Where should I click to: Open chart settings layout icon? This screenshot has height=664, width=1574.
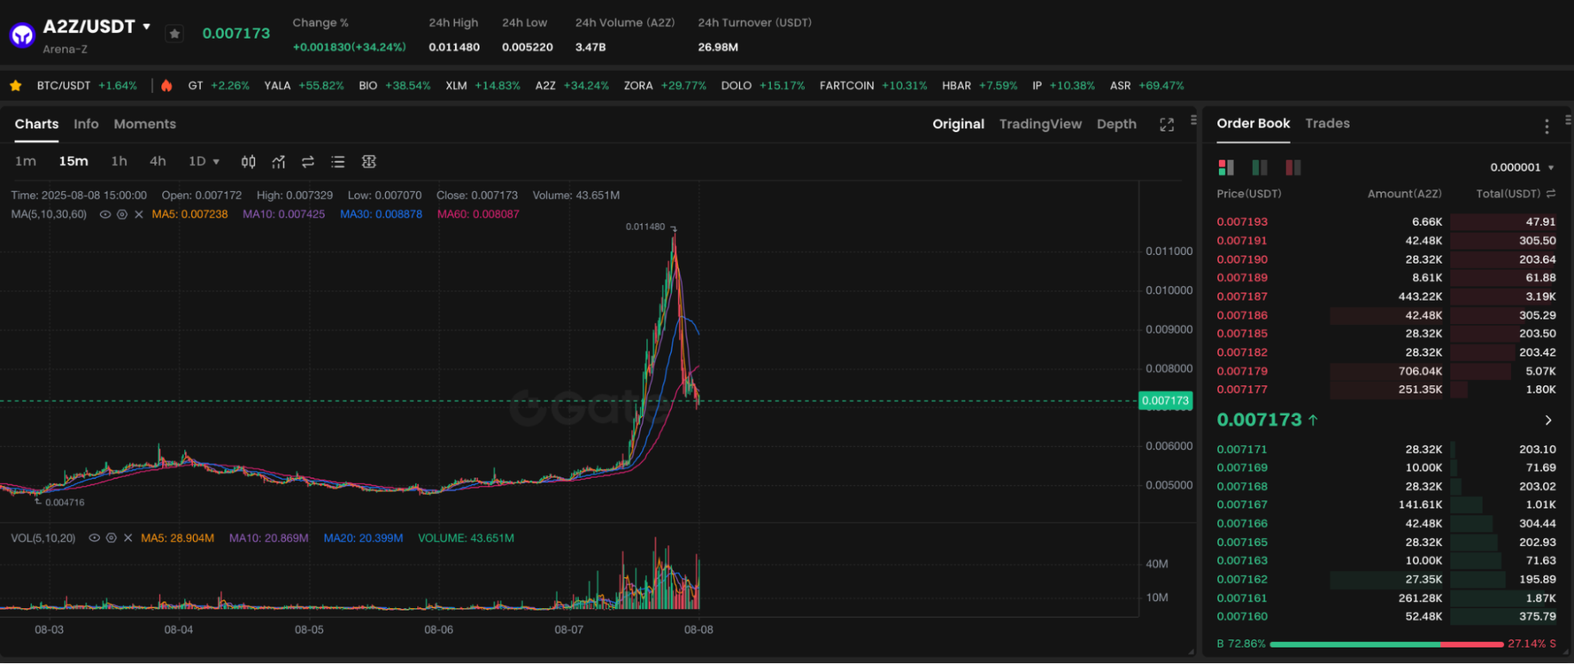[369, 162]
